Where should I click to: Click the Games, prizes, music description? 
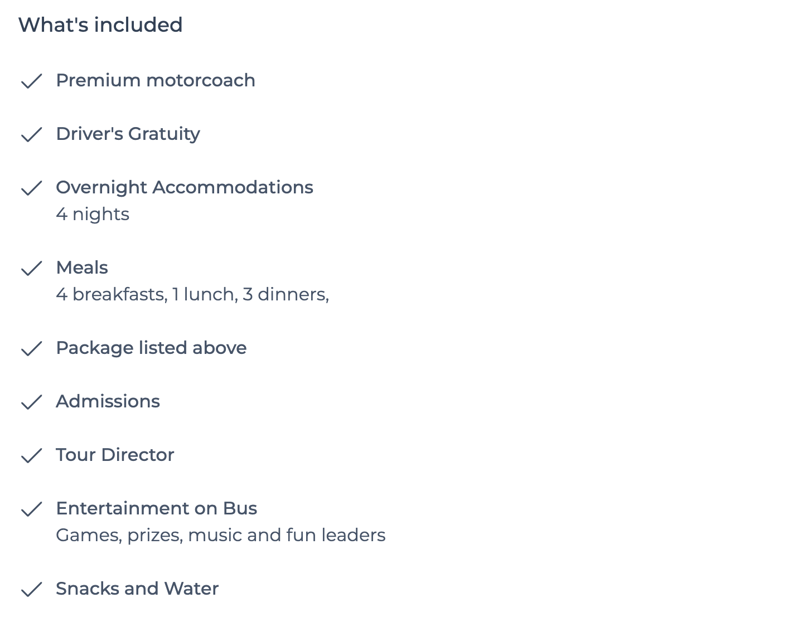coord(221,536)
